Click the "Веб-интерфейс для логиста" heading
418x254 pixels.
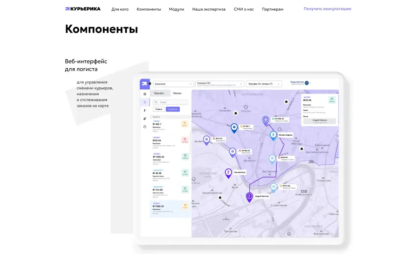tap(86, 65)
